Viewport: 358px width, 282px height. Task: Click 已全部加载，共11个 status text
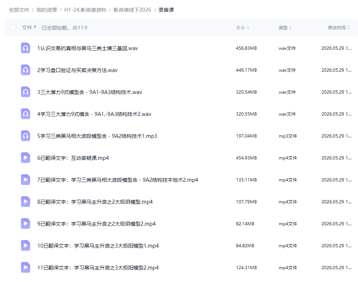click(65, 28)
